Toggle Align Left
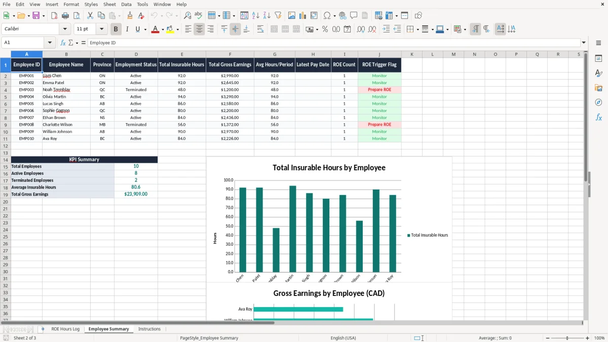608x342 pixels. 188,29
